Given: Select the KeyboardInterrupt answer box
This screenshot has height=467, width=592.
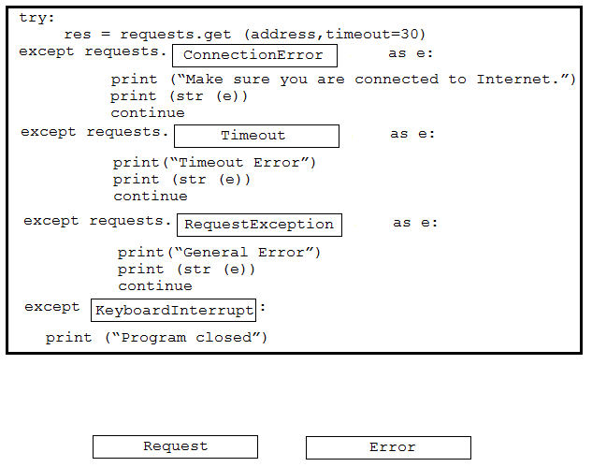Looking at the screenshot, I should tap(173, 310).
